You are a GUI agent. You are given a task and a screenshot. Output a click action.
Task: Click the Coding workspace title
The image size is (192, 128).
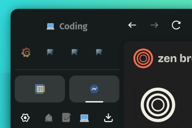click(x=73, y=26)
